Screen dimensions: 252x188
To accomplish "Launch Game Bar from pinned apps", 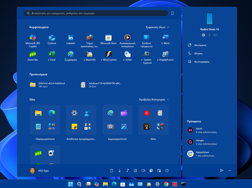I will pos(33,55).
